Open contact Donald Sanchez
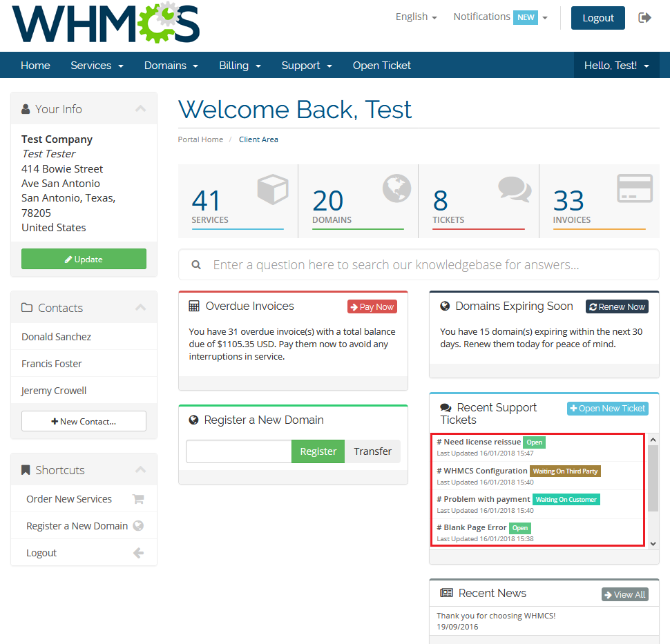The image size is (670, 644). click(84, 337)
